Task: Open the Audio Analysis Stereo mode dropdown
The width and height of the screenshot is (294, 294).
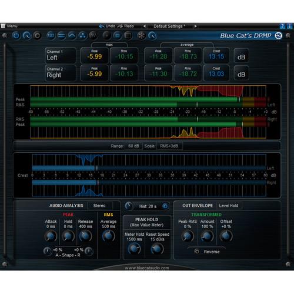Action: [x=100, y=206]
